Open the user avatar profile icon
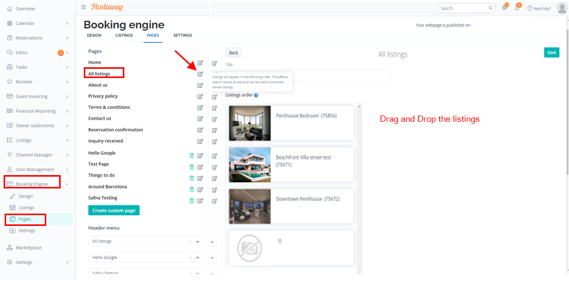 (562, 8)
